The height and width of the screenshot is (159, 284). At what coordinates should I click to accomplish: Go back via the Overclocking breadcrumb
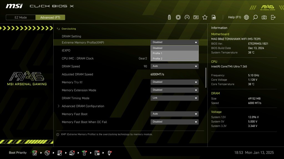pos(68,29)
